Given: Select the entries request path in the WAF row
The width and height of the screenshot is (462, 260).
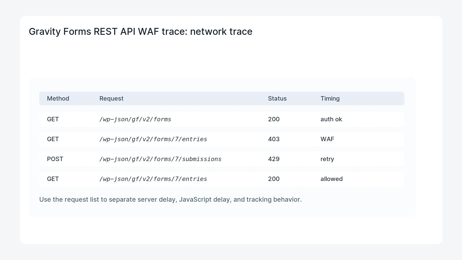Looking at the screenshot, I should coord(153,139).
